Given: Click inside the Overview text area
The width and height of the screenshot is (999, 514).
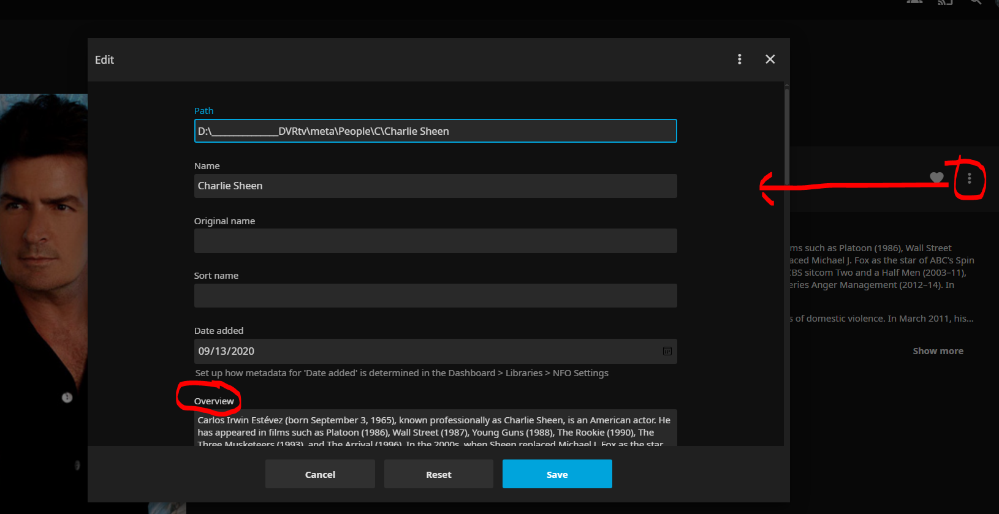Looking at the screenshot, I should pyautogui.click(x=435, y=428).
